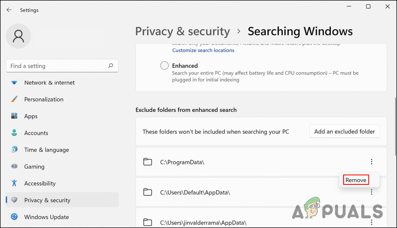The height and width of the screenshot is (228, 397).
Task: Open options for the jinvalderrama AppData folder
Action: click(x=371, y=222)
